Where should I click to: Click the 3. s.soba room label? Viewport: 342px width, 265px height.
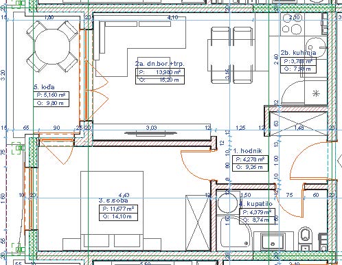[x=113, y=200]
